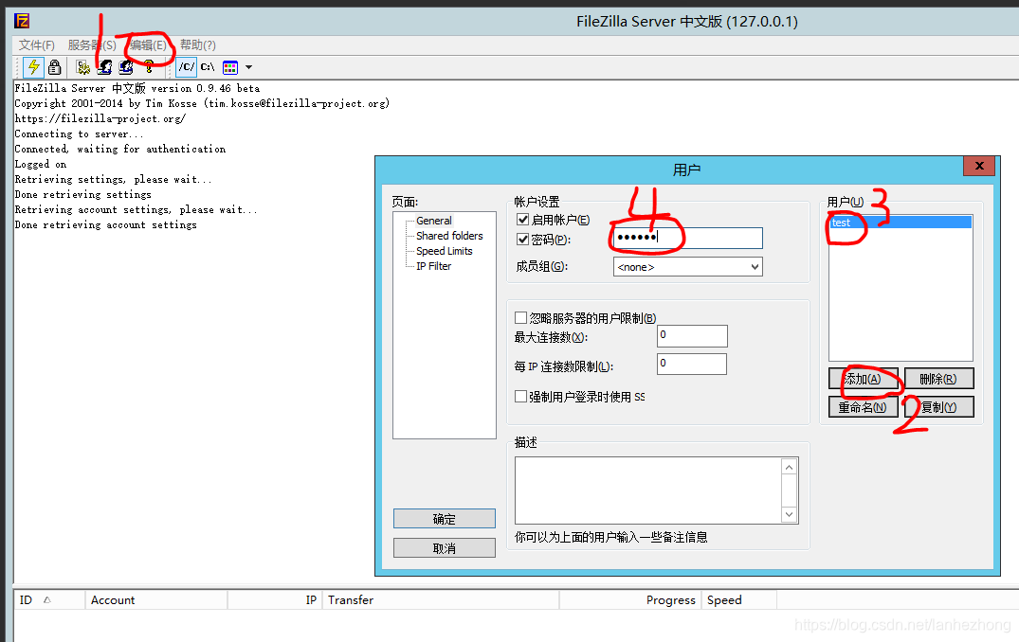This screenshot has height=642, width=1019.
Task: Click description box scroll down arrow
Action: (x=789, y=514)
